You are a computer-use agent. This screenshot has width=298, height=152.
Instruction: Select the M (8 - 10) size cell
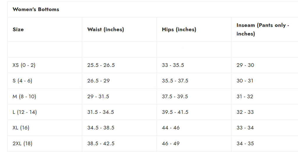(24, 96)
